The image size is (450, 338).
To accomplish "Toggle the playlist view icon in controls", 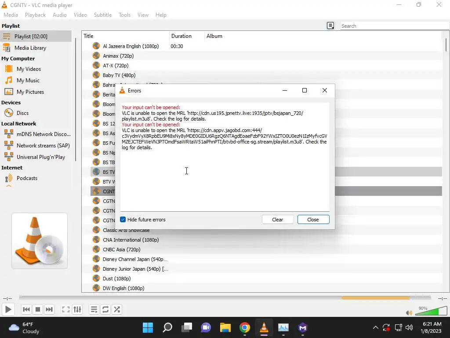I will point(94,309).
